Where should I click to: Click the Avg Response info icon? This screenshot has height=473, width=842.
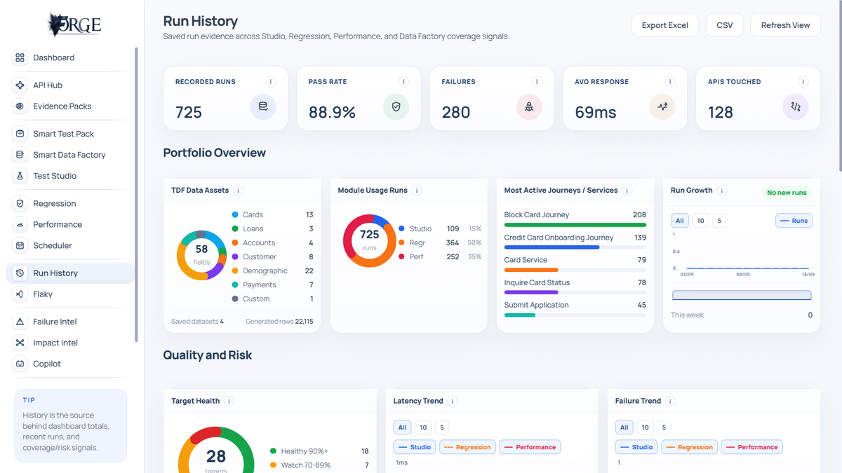click(670, 82)
